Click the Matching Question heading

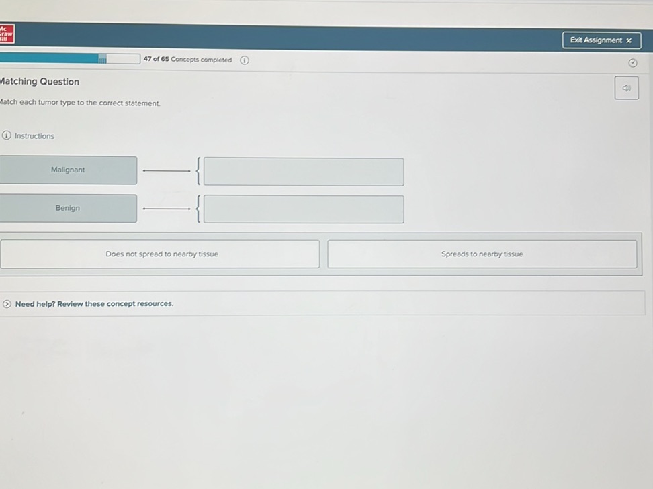pos(40,82)
